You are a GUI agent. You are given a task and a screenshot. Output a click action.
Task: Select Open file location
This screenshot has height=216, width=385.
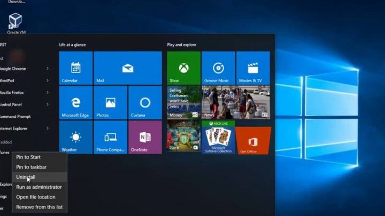pos(39,197)
